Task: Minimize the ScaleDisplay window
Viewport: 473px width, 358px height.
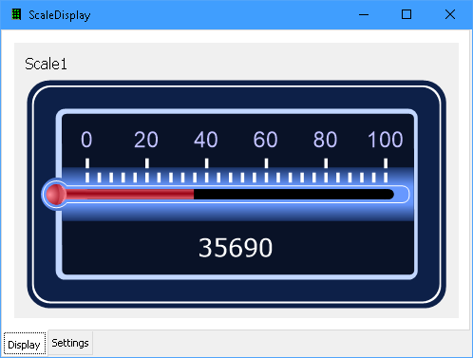Action: pyautogui.click(x=364, y=14)
